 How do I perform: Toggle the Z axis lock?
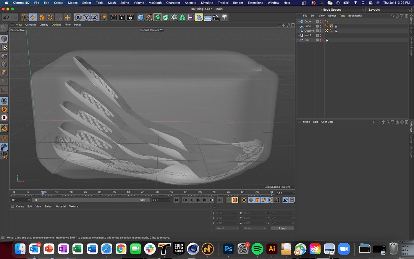tap(95, 17)
